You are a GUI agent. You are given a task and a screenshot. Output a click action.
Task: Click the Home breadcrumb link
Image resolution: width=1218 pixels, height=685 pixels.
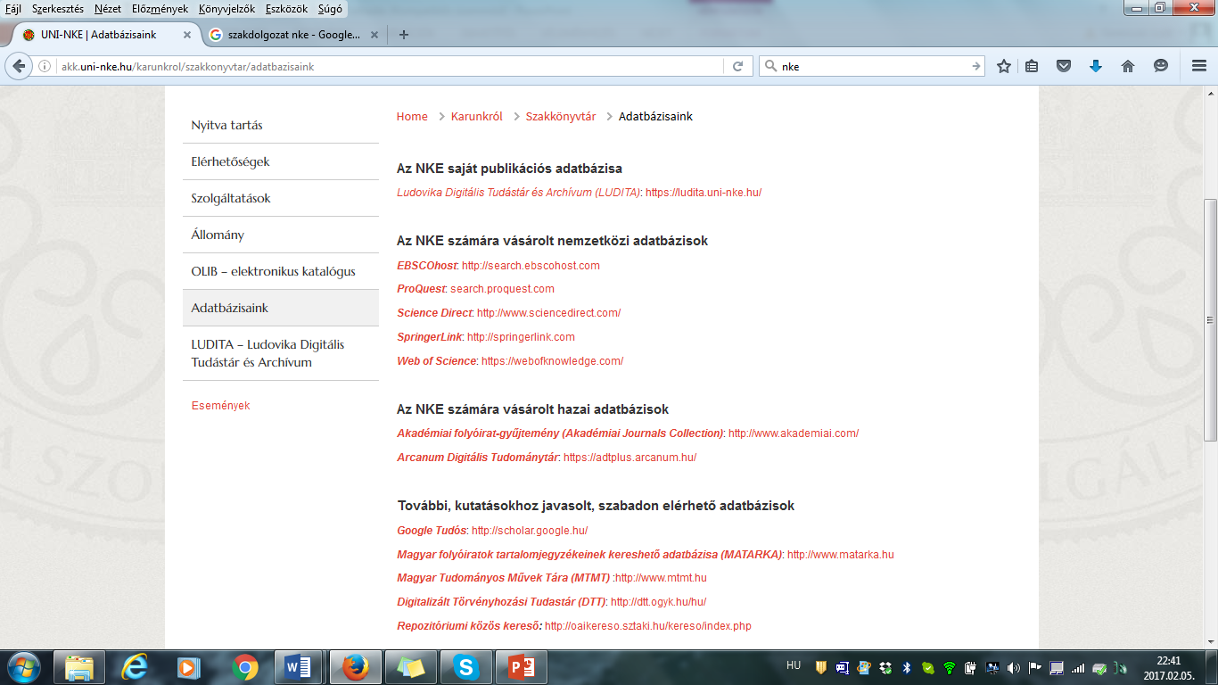pyautogui.click(x=412, y=117)
